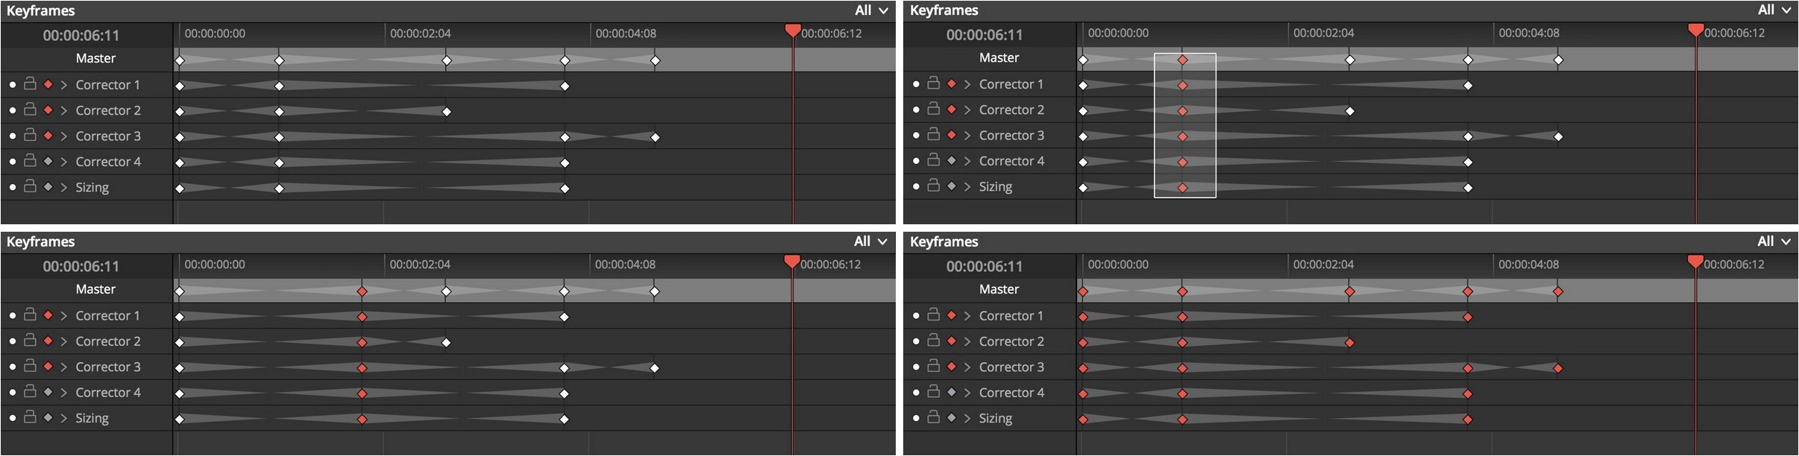Select the last Master keyframe in the top-left panel

coord(655,60)
